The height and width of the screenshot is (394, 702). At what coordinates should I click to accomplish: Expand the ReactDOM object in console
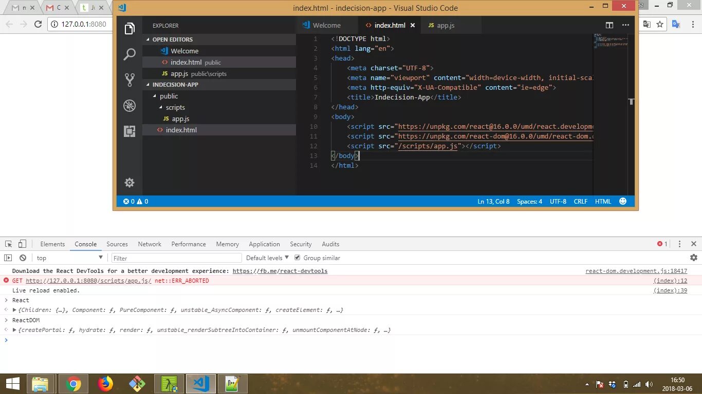coord(14,330)
